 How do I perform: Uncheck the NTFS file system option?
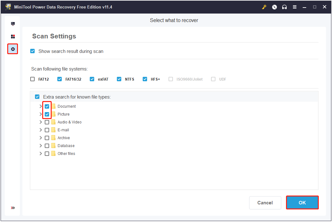[x=119, y=79]
